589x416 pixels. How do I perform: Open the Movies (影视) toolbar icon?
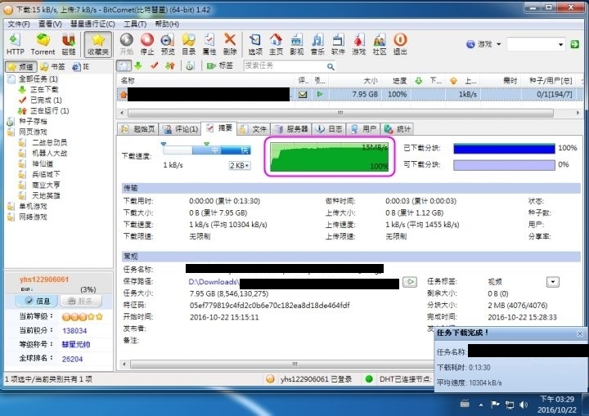coord(297,44)
